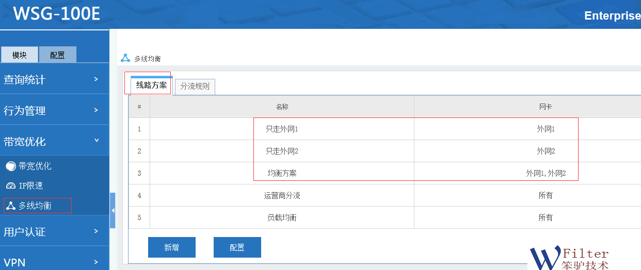The height and width of the screenshot is (270, 641).
Task: Collapse sidebar using the left arrow handle
Action: (x=113, y=210)
